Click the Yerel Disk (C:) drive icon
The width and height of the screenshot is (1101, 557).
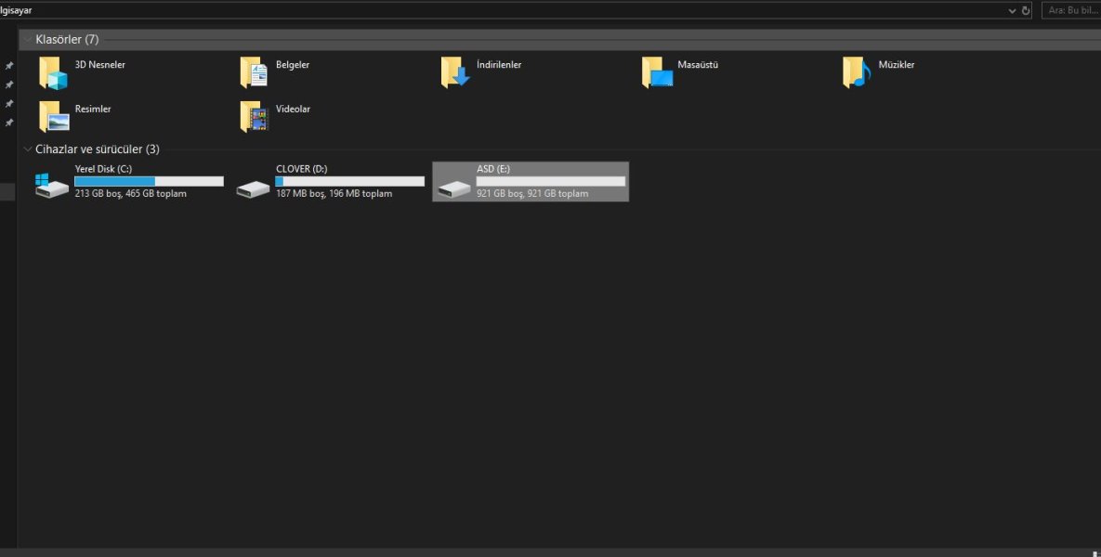click(52, 184)
